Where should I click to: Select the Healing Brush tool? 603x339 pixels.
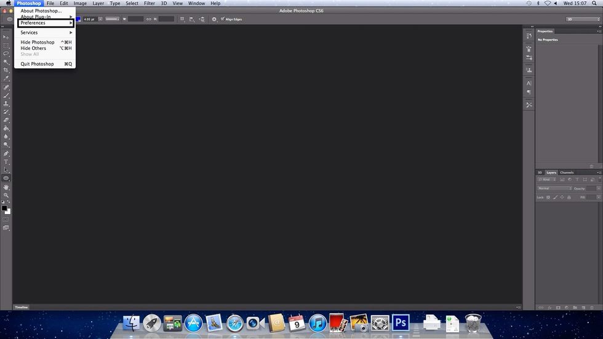click(6, 87)
